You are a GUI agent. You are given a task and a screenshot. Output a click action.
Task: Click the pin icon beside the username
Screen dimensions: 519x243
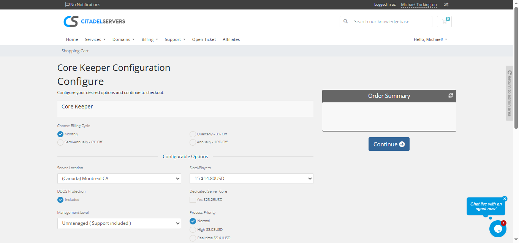point(446,5)
